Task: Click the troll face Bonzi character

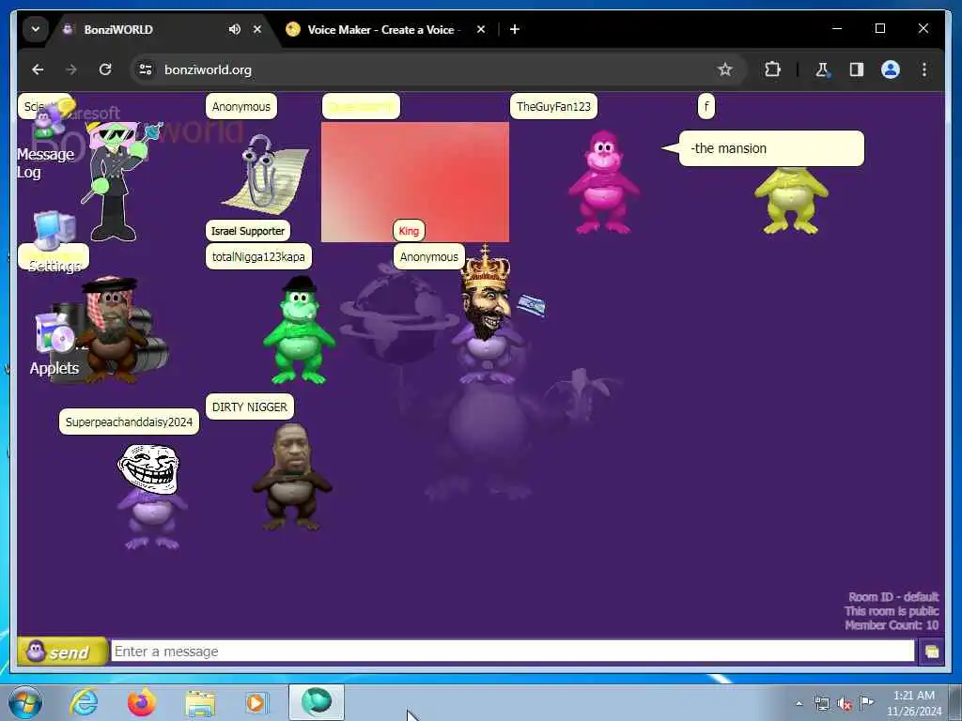Action: coord(150,496)
